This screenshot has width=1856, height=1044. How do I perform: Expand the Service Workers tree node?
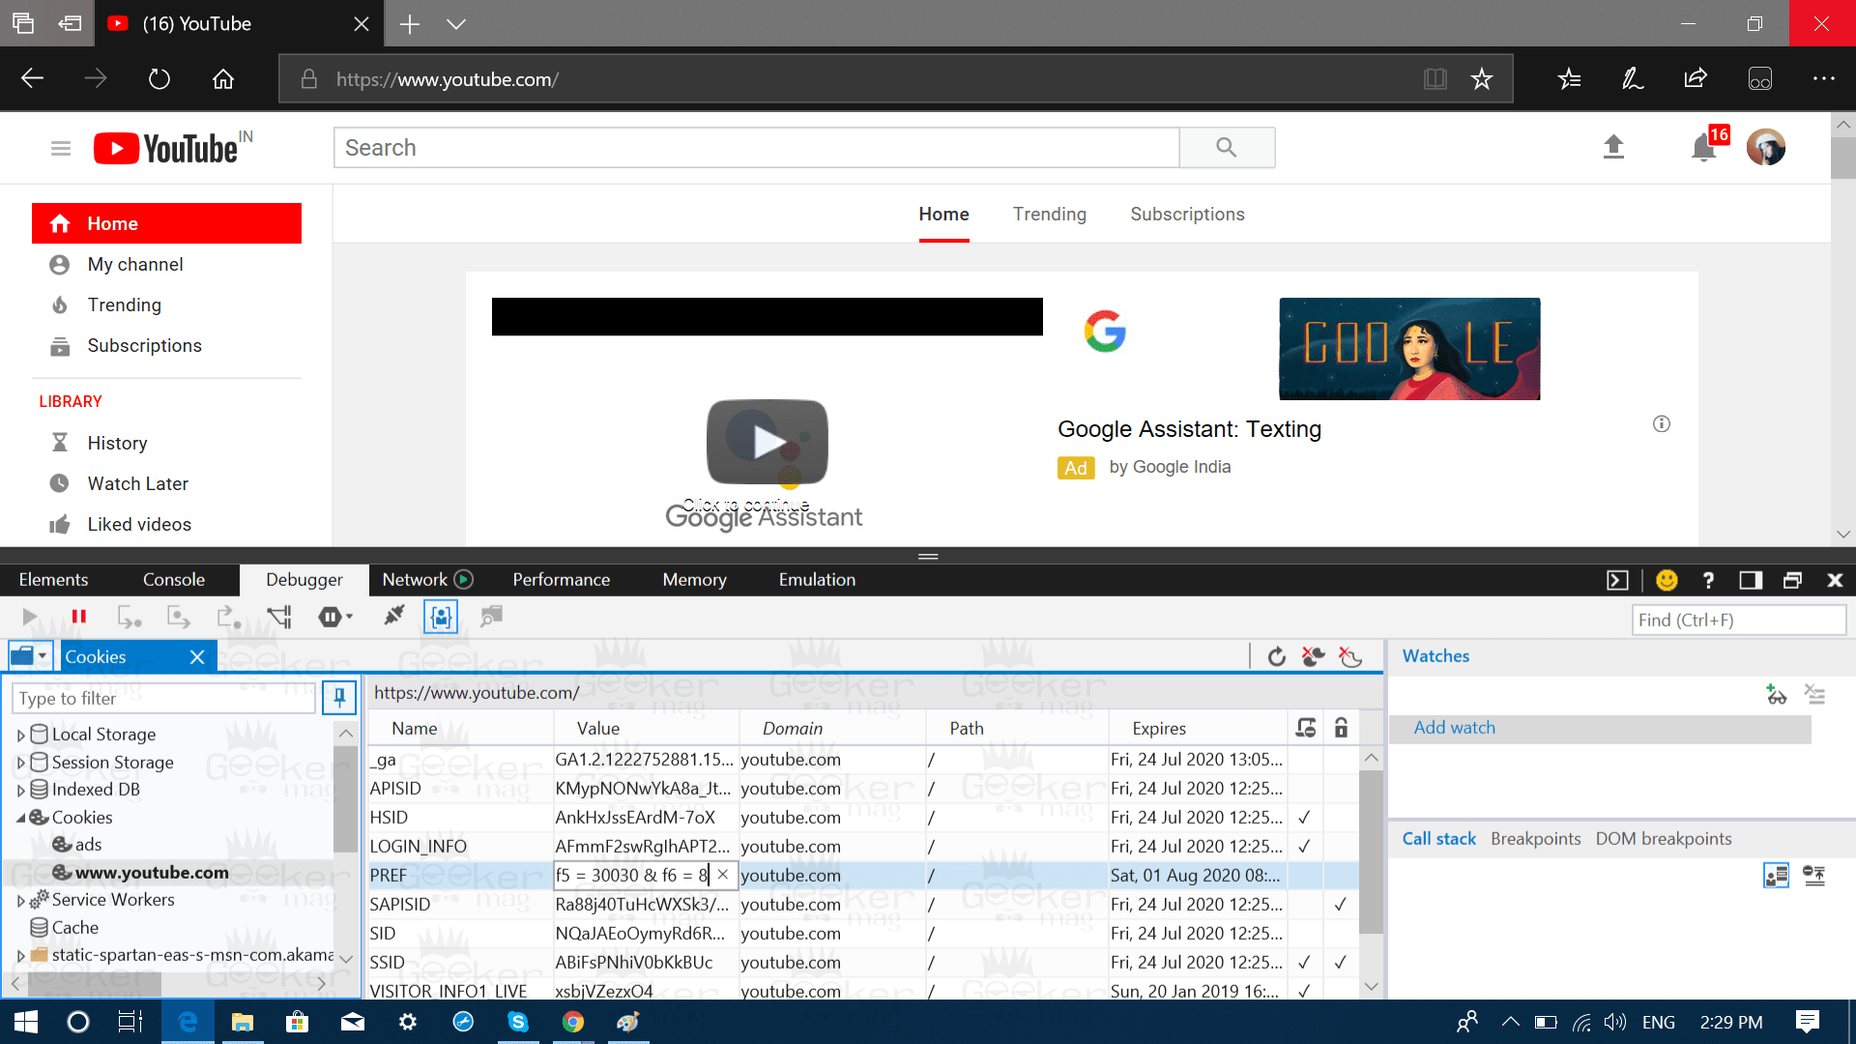[20, 900]
